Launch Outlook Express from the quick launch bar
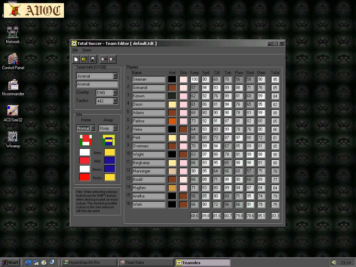 (36, 262)
